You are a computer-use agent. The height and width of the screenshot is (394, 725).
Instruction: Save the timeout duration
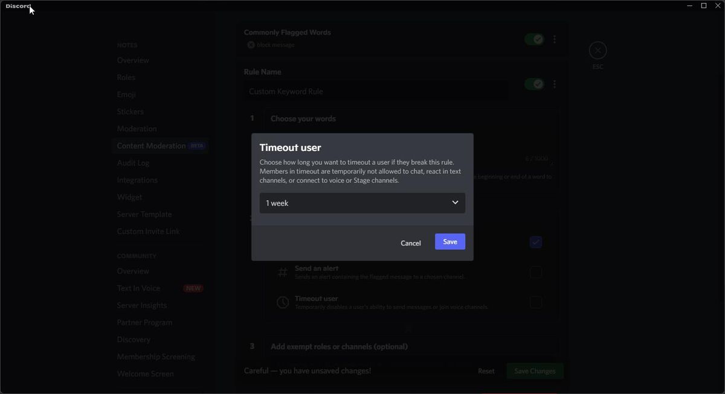click(449, 242)
